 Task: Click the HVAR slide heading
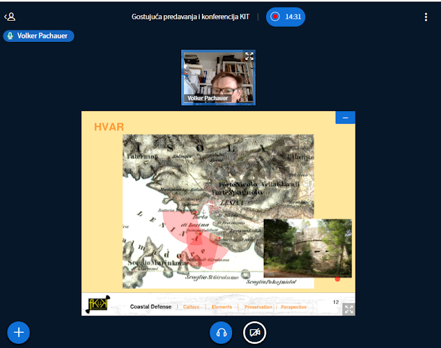(x=109, y=127)
